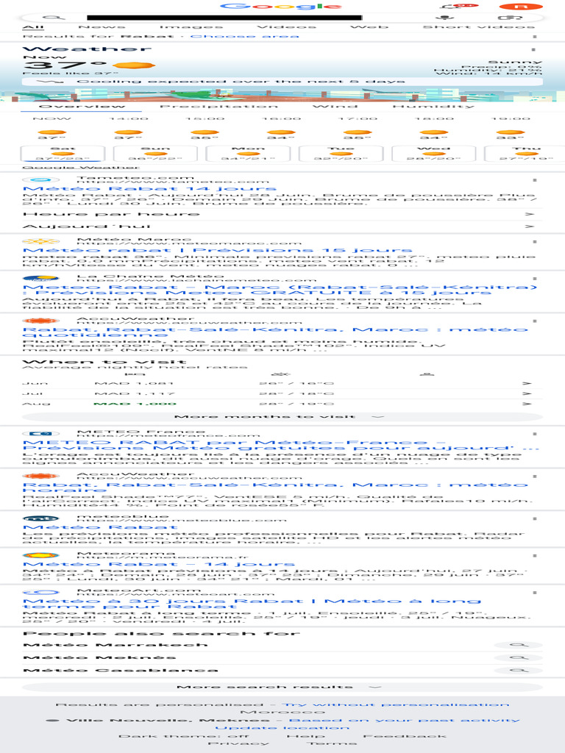
Task: Open 'Météo rabat | Prévisions 15 jours' result
Action: pyautogui.click(x=217, y=250)
